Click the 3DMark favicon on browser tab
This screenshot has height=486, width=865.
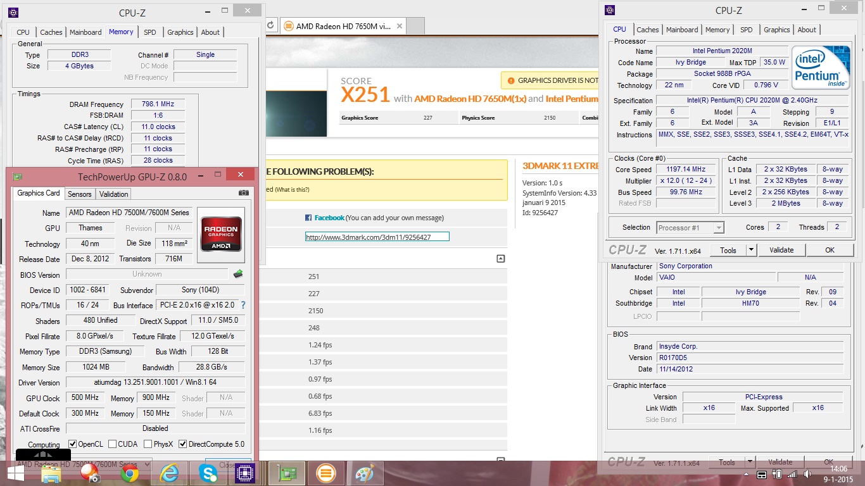point(289,26)
